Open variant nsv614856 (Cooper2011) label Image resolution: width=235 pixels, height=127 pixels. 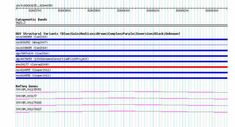coord(33,75)
